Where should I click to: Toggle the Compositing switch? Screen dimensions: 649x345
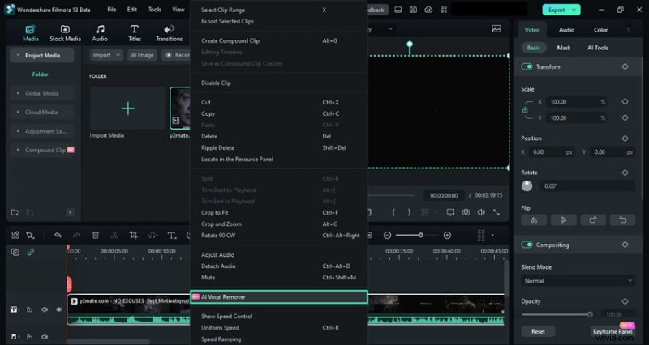coord(527,245)
